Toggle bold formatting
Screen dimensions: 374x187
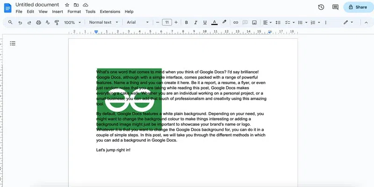pos(187,22)
